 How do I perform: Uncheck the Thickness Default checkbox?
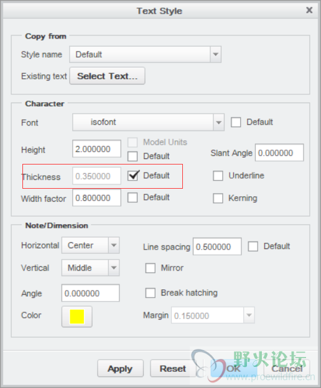click(133, 176)
